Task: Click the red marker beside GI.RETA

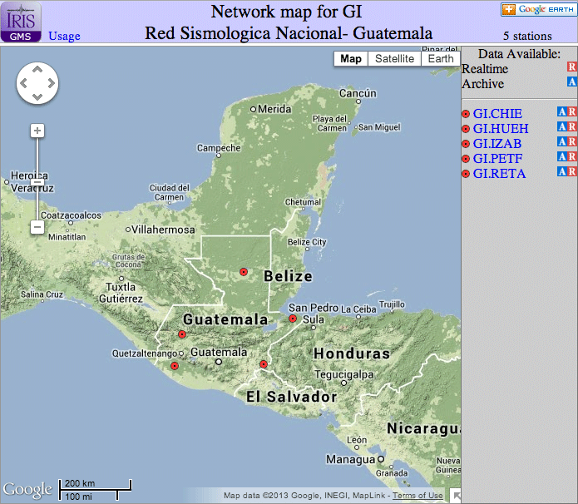Action: [x=466, y=174]
